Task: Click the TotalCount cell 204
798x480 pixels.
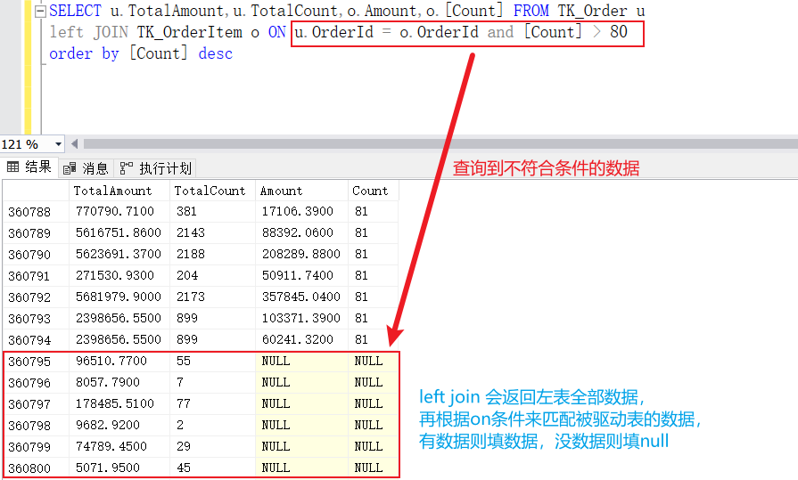Action: point(213,275)
